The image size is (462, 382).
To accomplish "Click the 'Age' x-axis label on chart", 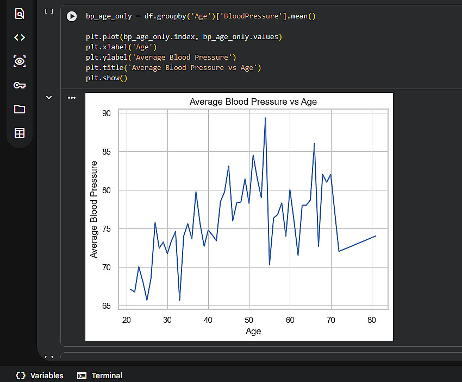I will tap(253, 331).
